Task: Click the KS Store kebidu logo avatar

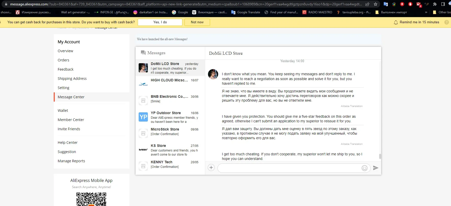Action: (x=143, y=150)
